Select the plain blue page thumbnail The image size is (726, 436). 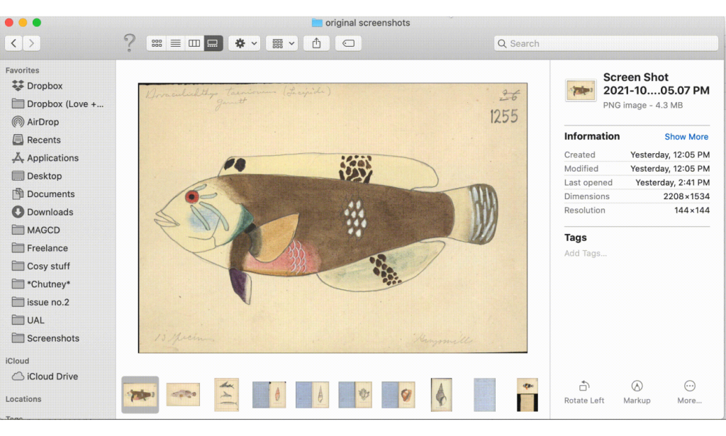click(x=484, y=395)
